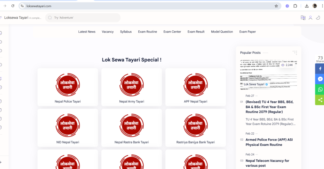This screenshot has width=324, height=169.
Task: Open more share options green icon
Action: coord(320,100)
